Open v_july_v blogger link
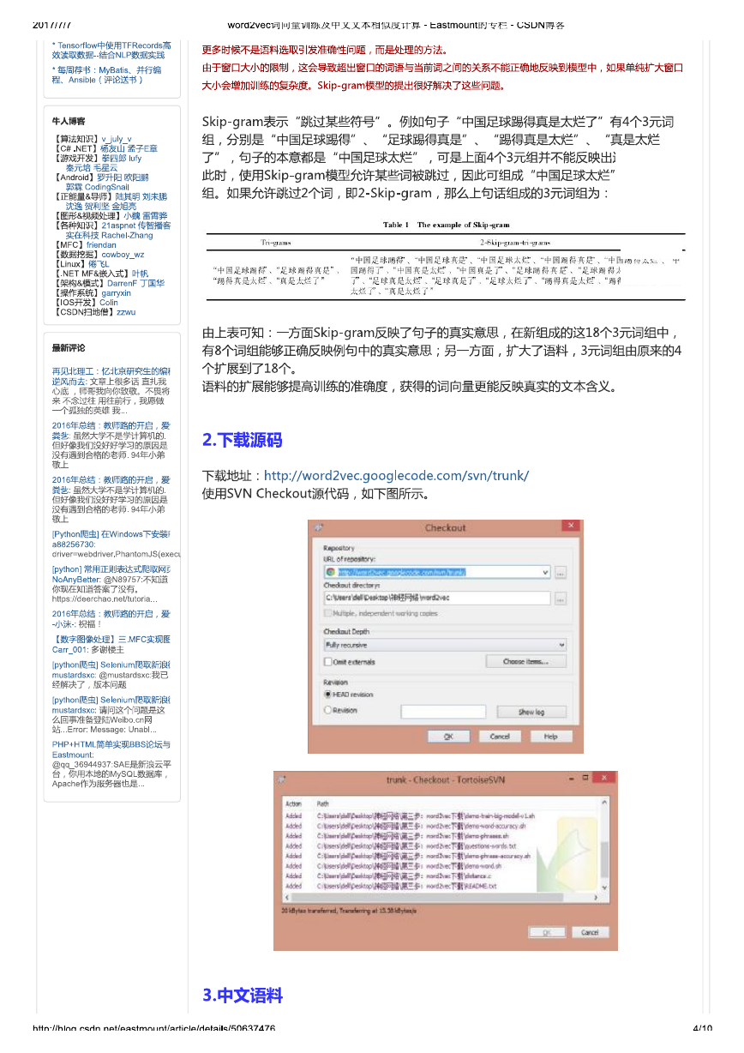Image resolution: width=744 pixels, height=1053 pixels. click(117, 139)
